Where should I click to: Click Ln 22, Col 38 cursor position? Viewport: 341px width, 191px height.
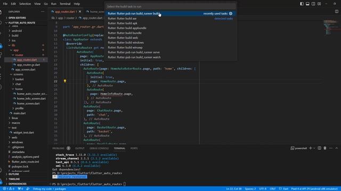tap(234, 189)
